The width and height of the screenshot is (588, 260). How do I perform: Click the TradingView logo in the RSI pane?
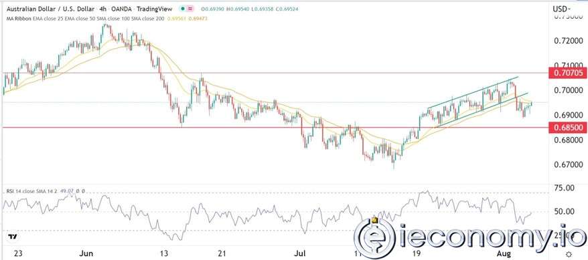point(12,237)
